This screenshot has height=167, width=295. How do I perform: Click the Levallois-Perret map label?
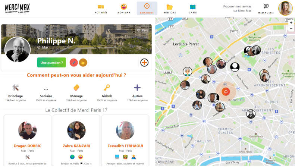pyautogui.click(x=186, y=44)
